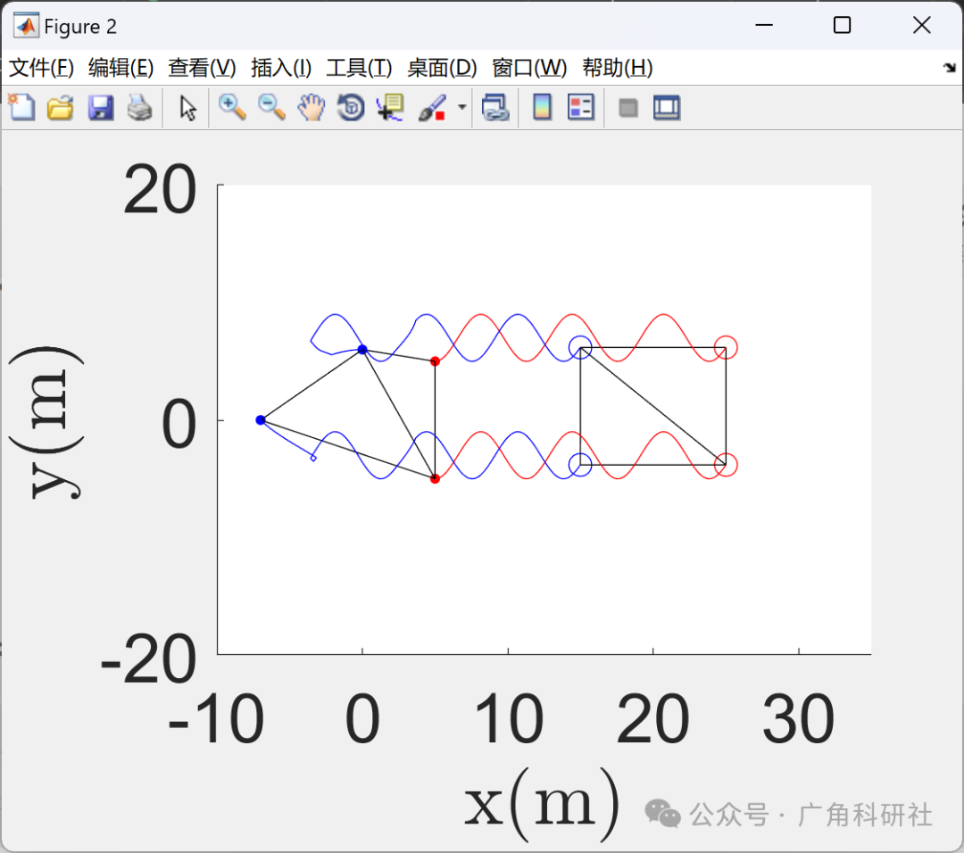Show plot tools and dock figure

[667, 108]
